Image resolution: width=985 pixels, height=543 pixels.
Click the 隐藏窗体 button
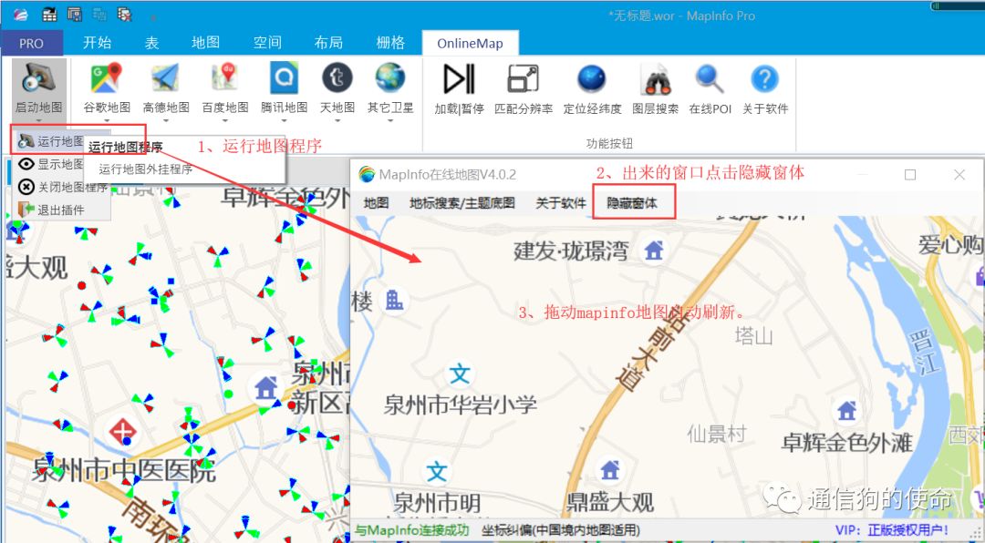point(634,202)
